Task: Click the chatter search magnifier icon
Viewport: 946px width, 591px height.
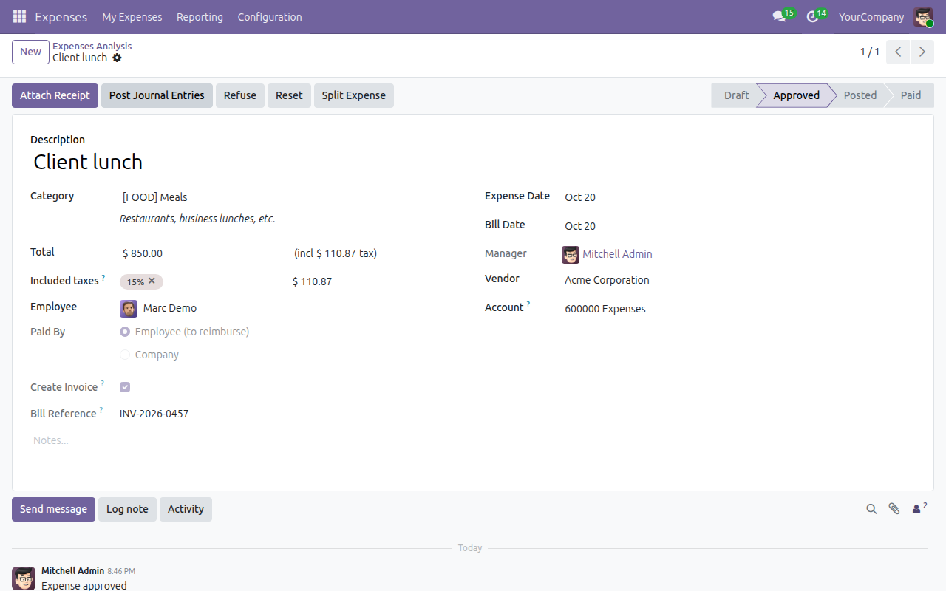Action: (x=871, y=509)
